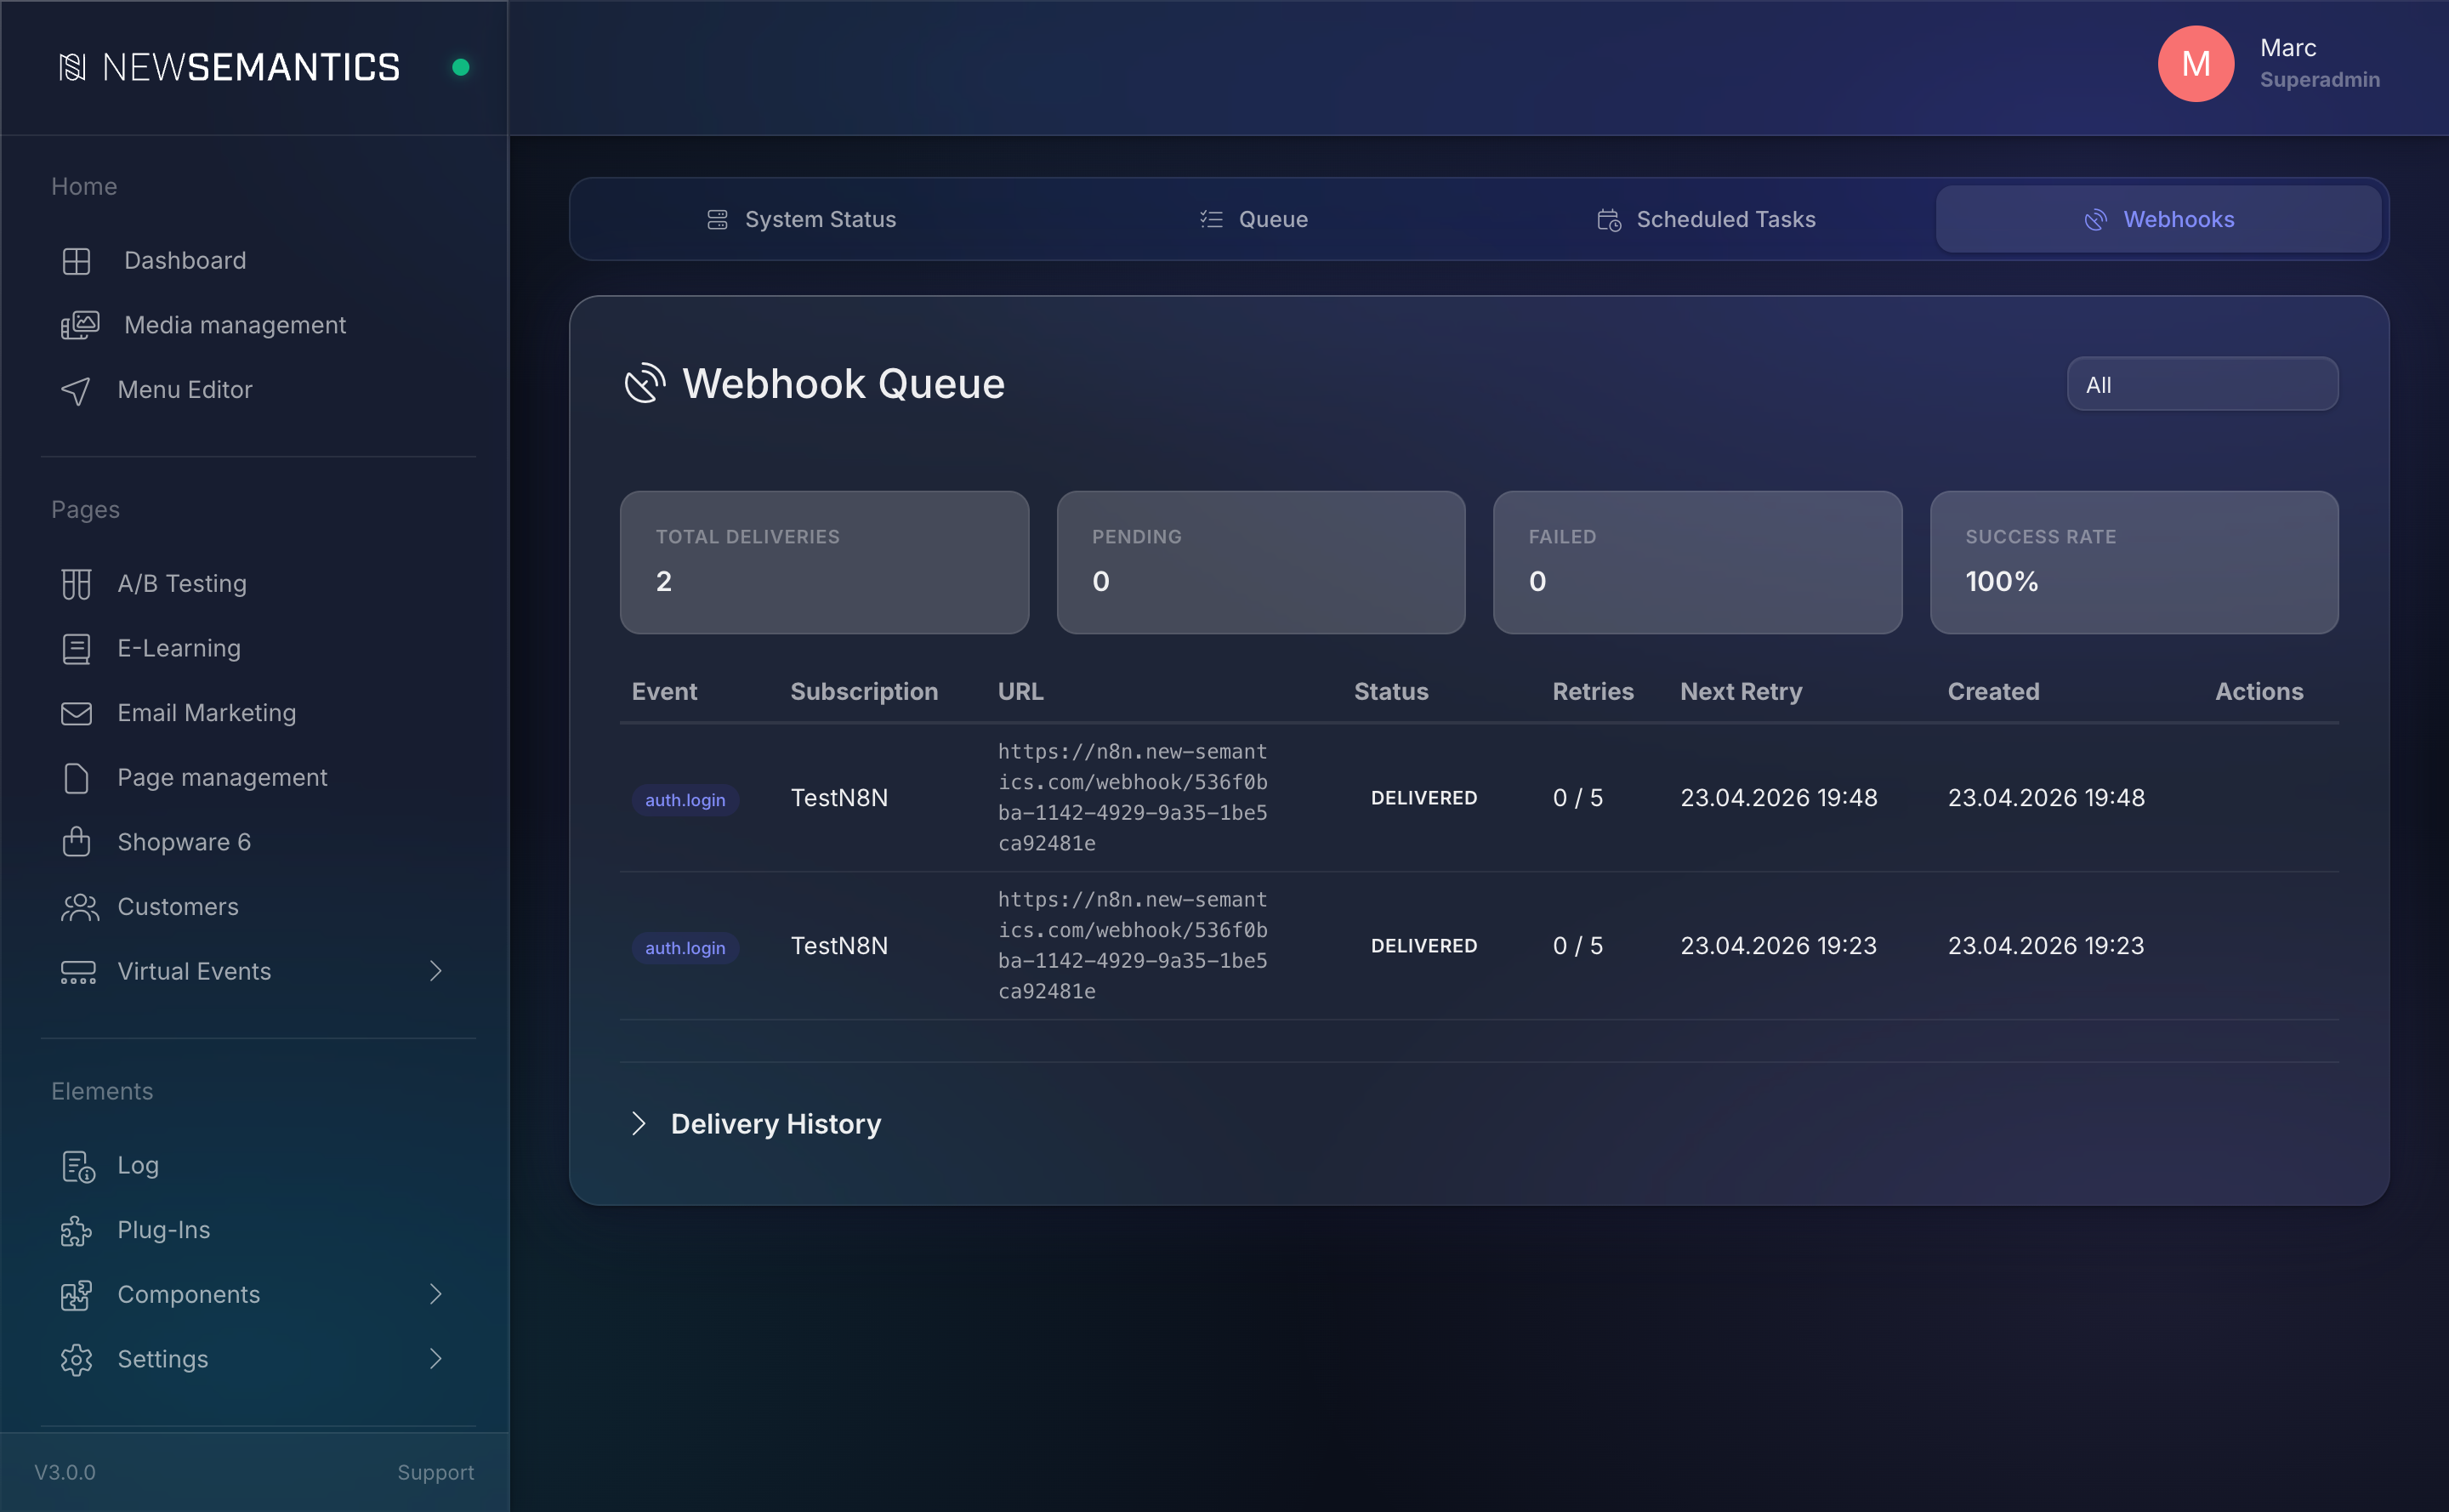
Task: Open the Log entry
Action: point(138,1166)
